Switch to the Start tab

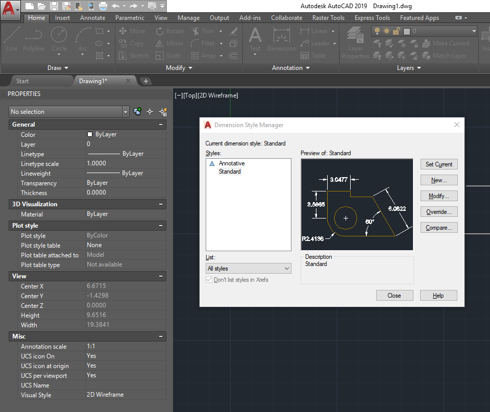22,81
